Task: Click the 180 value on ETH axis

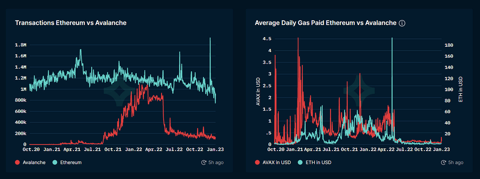Action: click(x=449, y=45)
